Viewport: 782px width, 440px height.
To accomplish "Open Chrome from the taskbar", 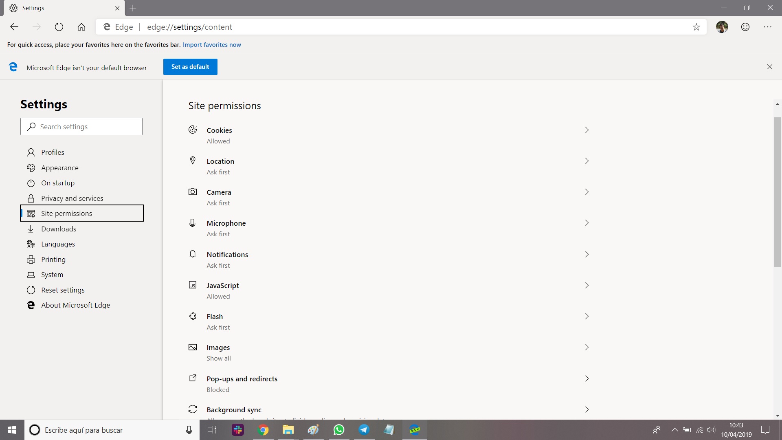I will [x=263, y=430].
